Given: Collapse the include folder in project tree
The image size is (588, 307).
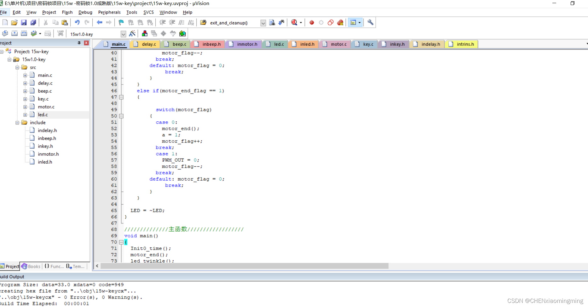Looking at the screenshot, I should [17, 123].
